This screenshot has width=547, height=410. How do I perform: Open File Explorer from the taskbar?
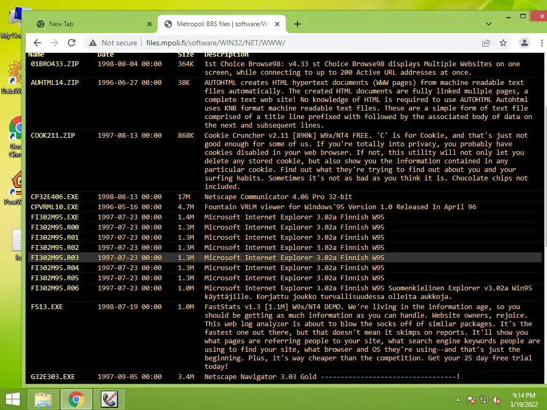[x=43, y=399]
